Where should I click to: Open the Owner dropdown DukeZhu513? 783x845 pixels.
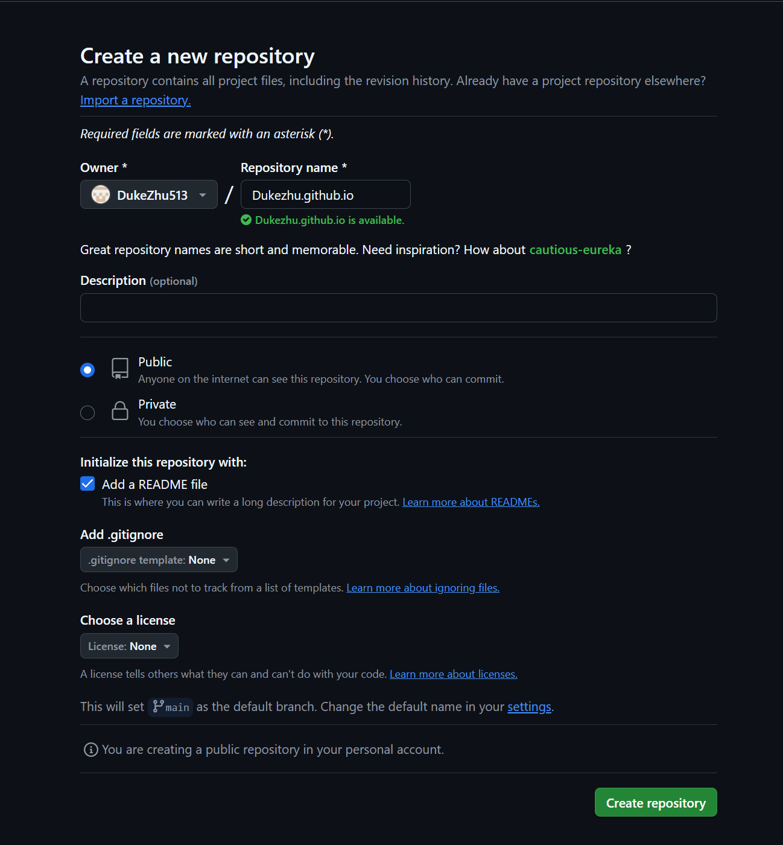click(149, 195)
